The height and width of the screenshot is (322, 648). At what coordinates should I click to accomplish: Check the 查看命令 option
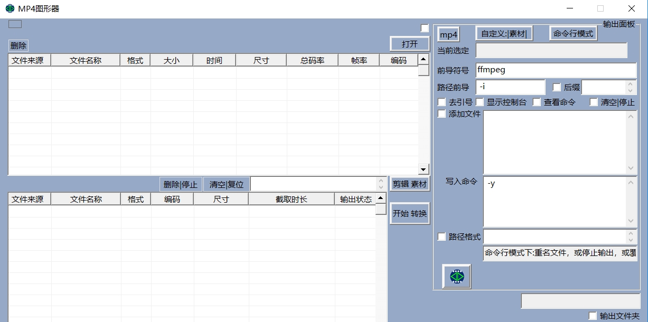pos(537,102)
